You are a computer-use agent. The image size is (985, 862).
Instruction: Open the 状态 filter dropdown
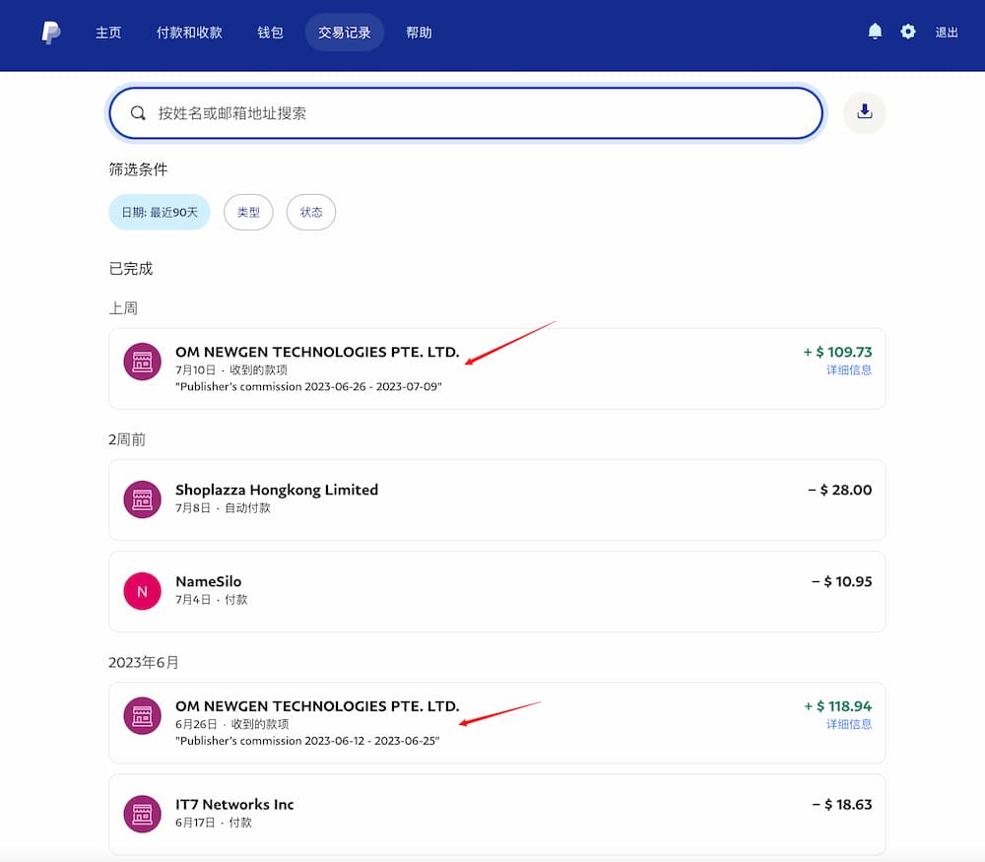(x=311, y=212)
